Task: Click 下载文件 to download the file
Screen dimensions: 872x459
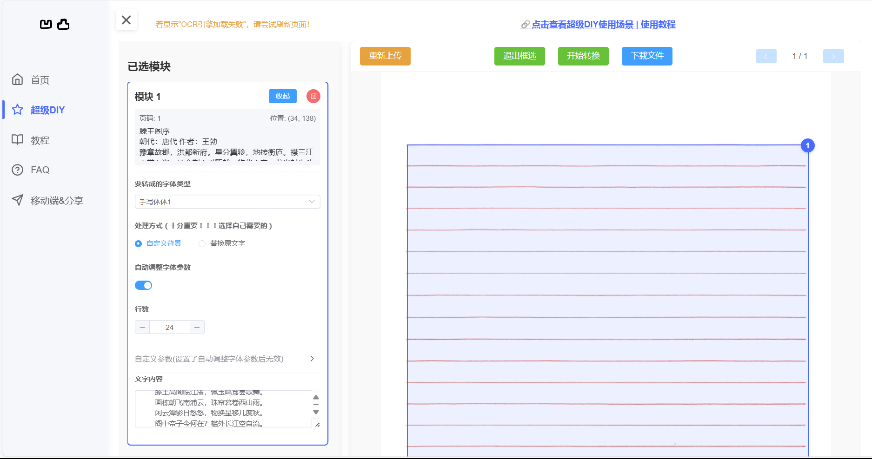Action: [647, 56]
